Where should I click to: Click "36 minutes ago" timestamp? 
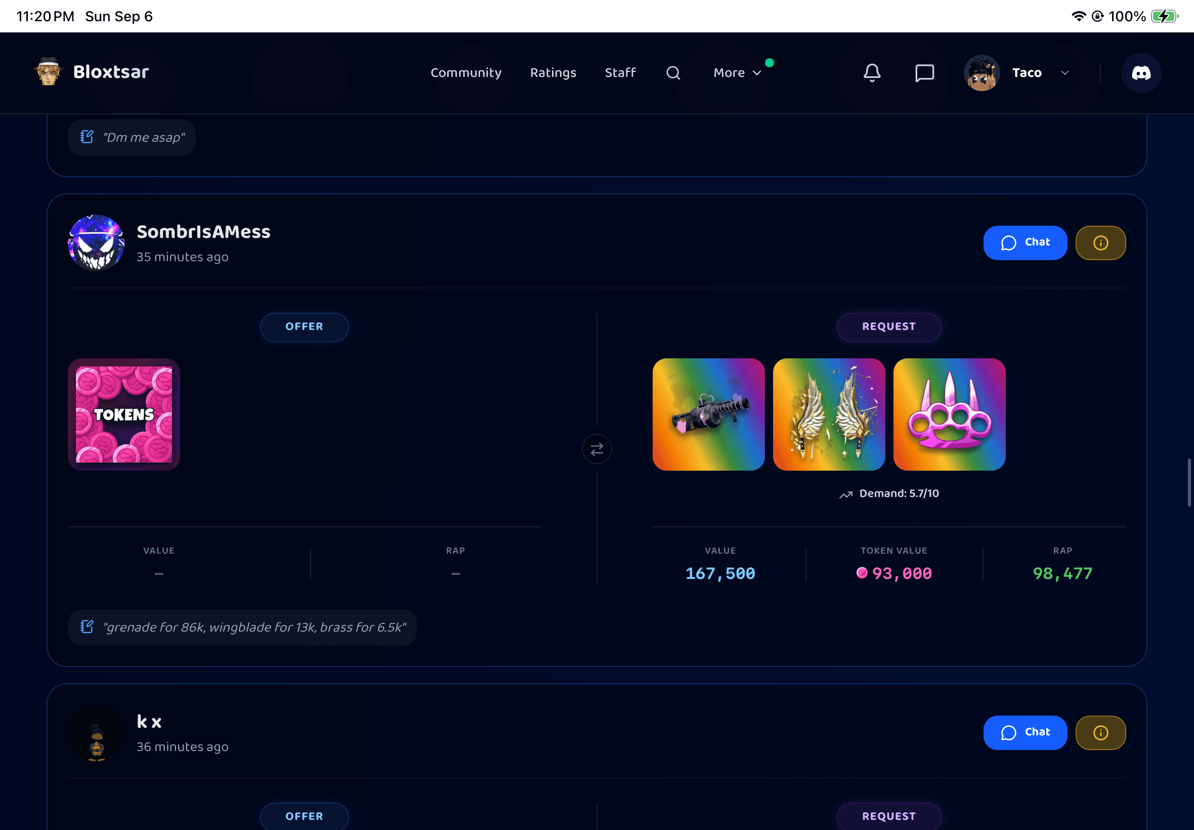coord(182,747)
